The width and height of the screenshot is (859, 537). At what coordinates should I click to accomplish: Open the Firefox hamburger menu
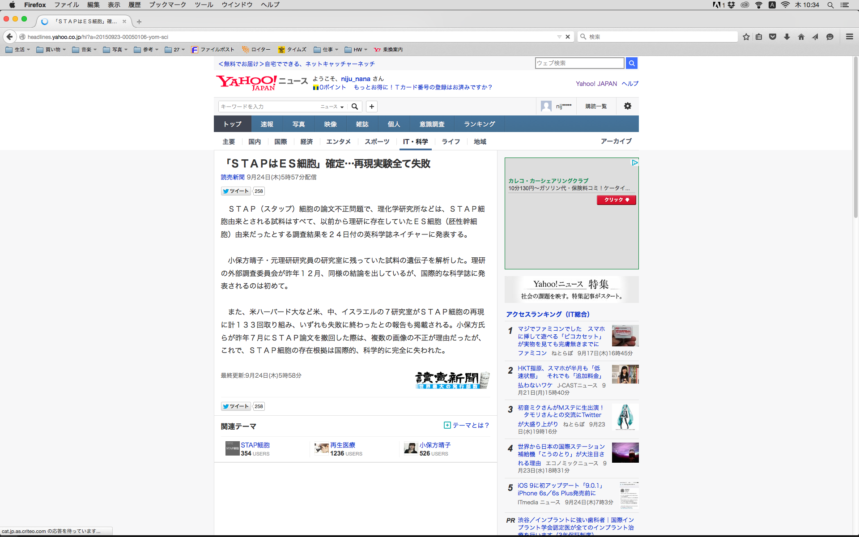pos(849,37)
